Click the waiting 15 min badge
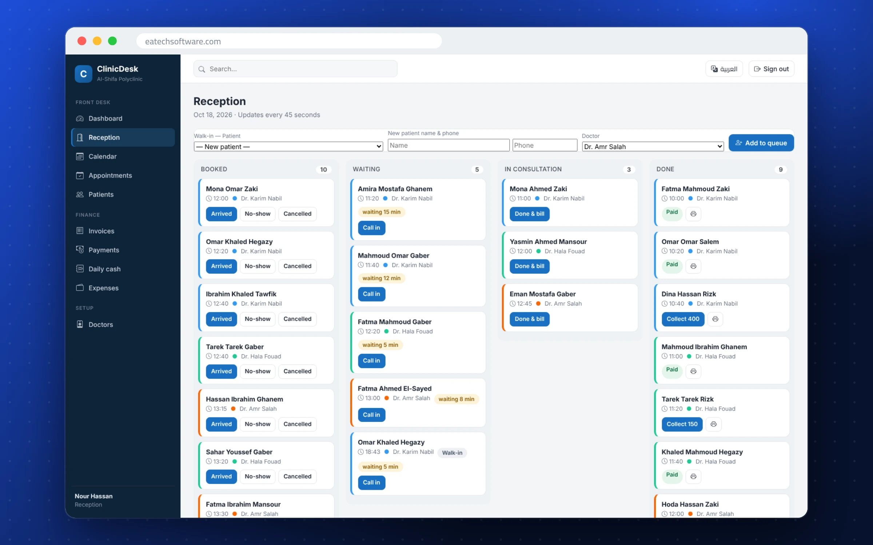873x545 pixels. point(381,212)
